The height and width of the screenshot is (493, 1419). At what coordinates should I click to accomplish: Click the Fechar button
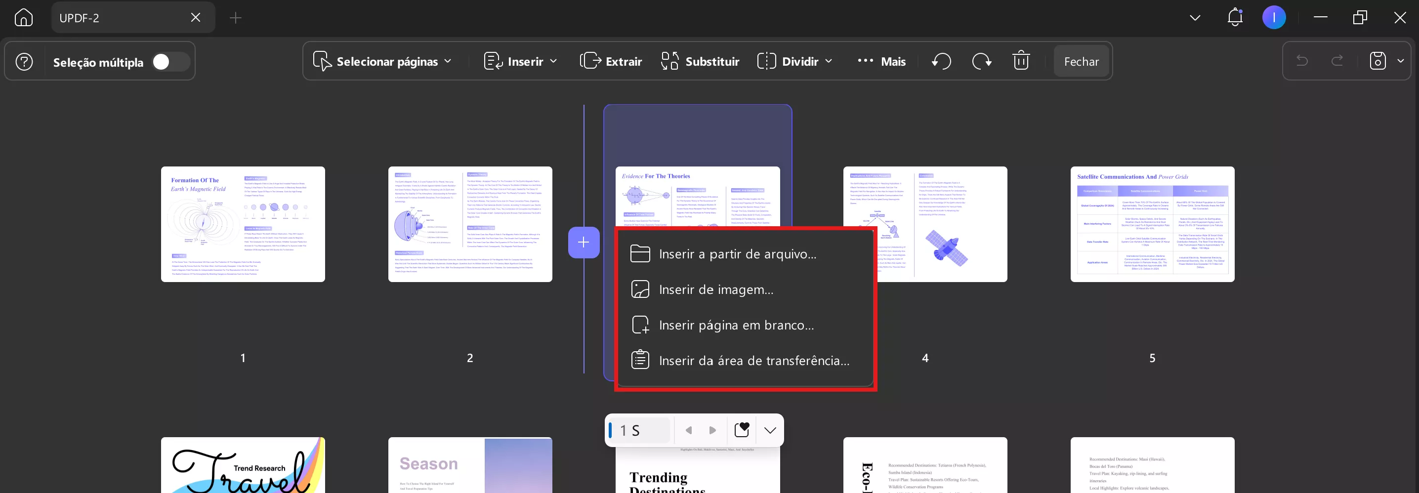click(1080, 61)
